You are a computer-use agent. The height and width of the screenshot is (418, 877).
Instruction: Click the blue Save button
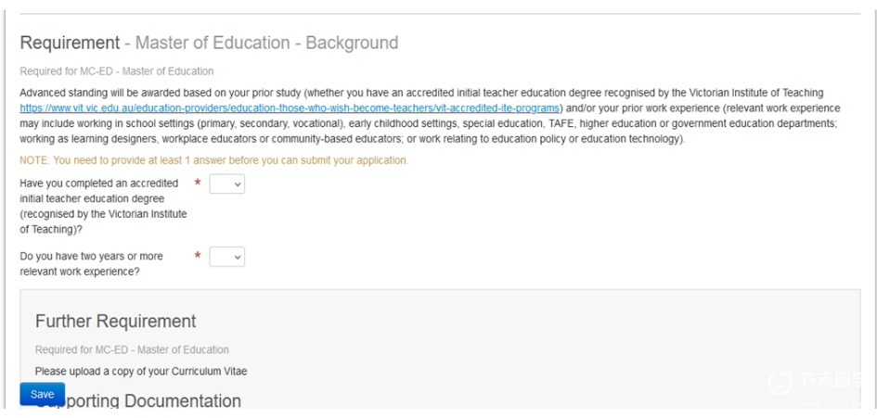[x=42, y=394]
